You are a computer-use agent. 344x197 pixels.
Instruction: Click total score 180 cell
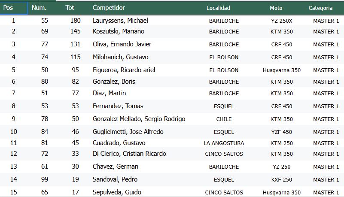(75, 21)
